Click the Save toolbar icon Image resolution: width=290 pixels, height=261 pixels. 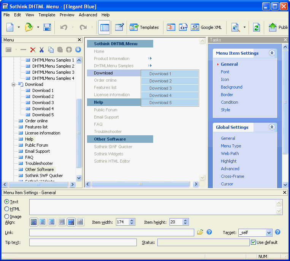pyautogui.click(x=47, y=27)
